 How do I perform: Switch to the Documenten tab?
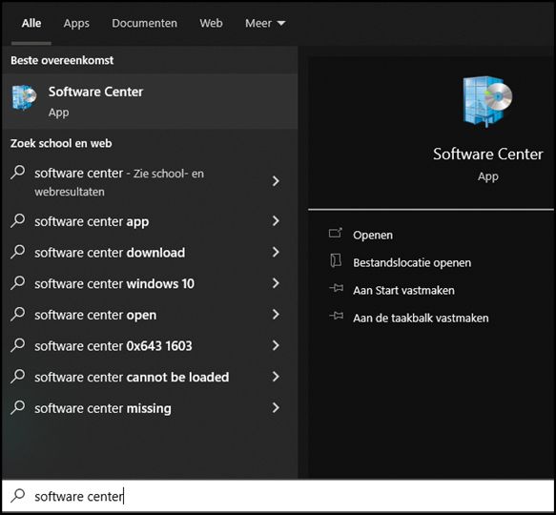[144, 24]
